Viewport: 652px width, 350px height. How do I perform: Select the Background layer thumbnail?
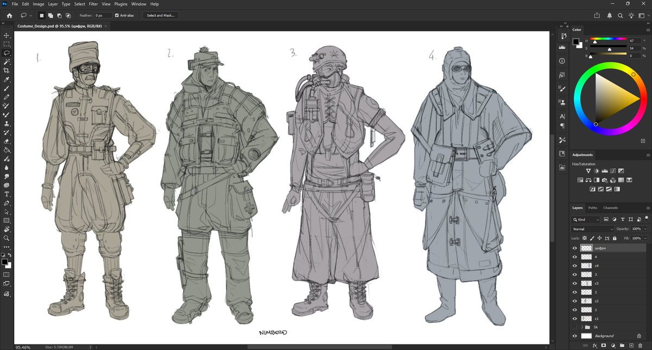point(586,336)
